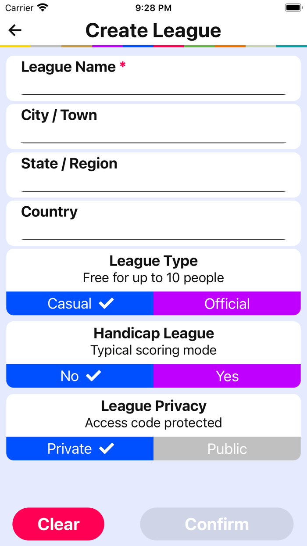Image resolution: width=307 pixels, height=546 pixels.
Task: Tap the battery status icon
Action: tap(293, 8)
